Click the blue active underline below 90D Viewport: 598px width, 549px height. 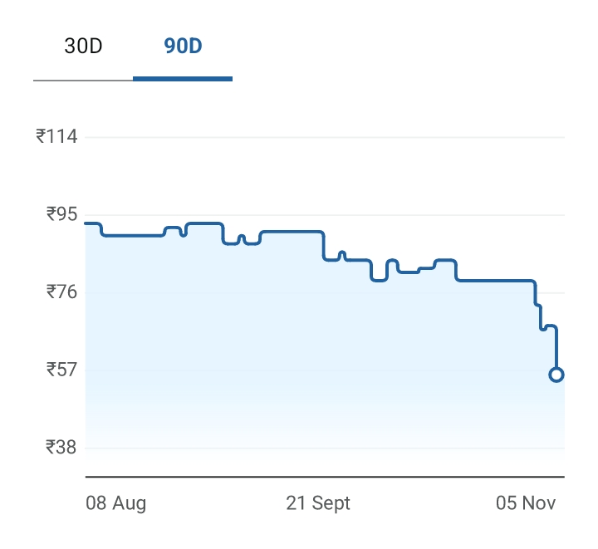click(x=183, y=79)
